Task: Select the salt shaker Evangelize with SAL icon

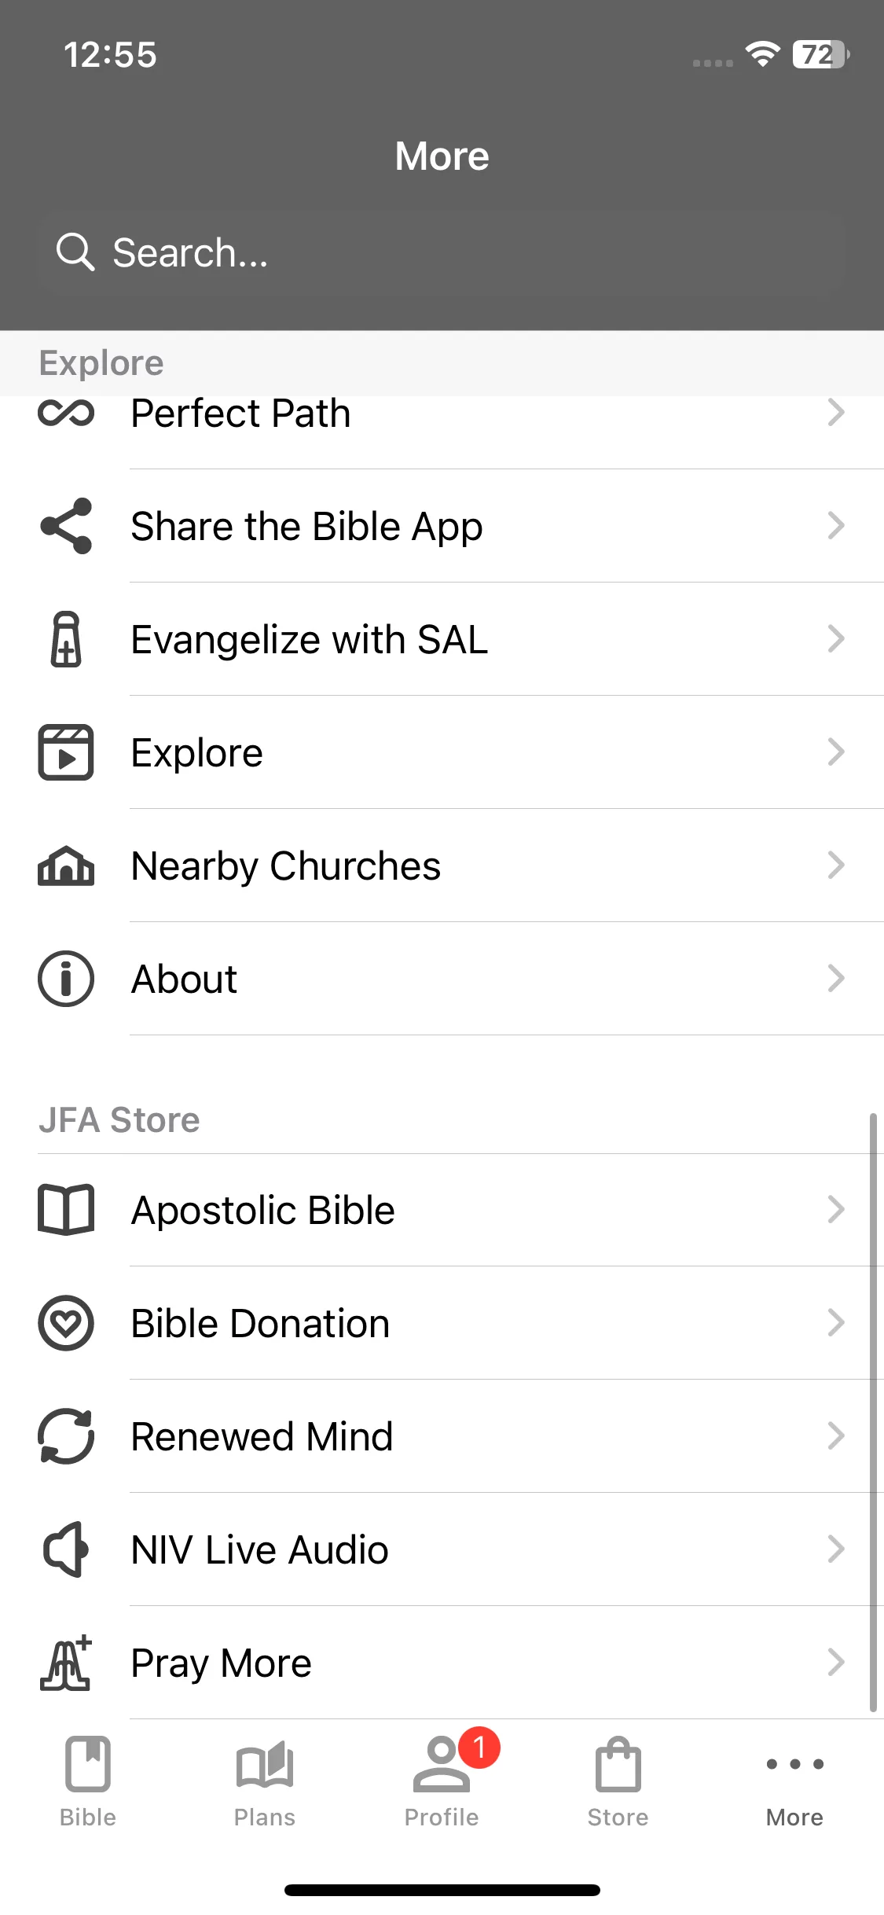Action: (x=66, y=639)
